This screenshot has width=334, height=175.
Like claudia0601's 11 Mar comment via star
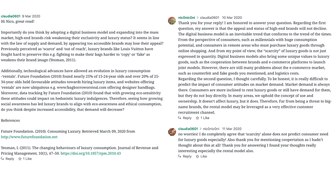[197, 156]
